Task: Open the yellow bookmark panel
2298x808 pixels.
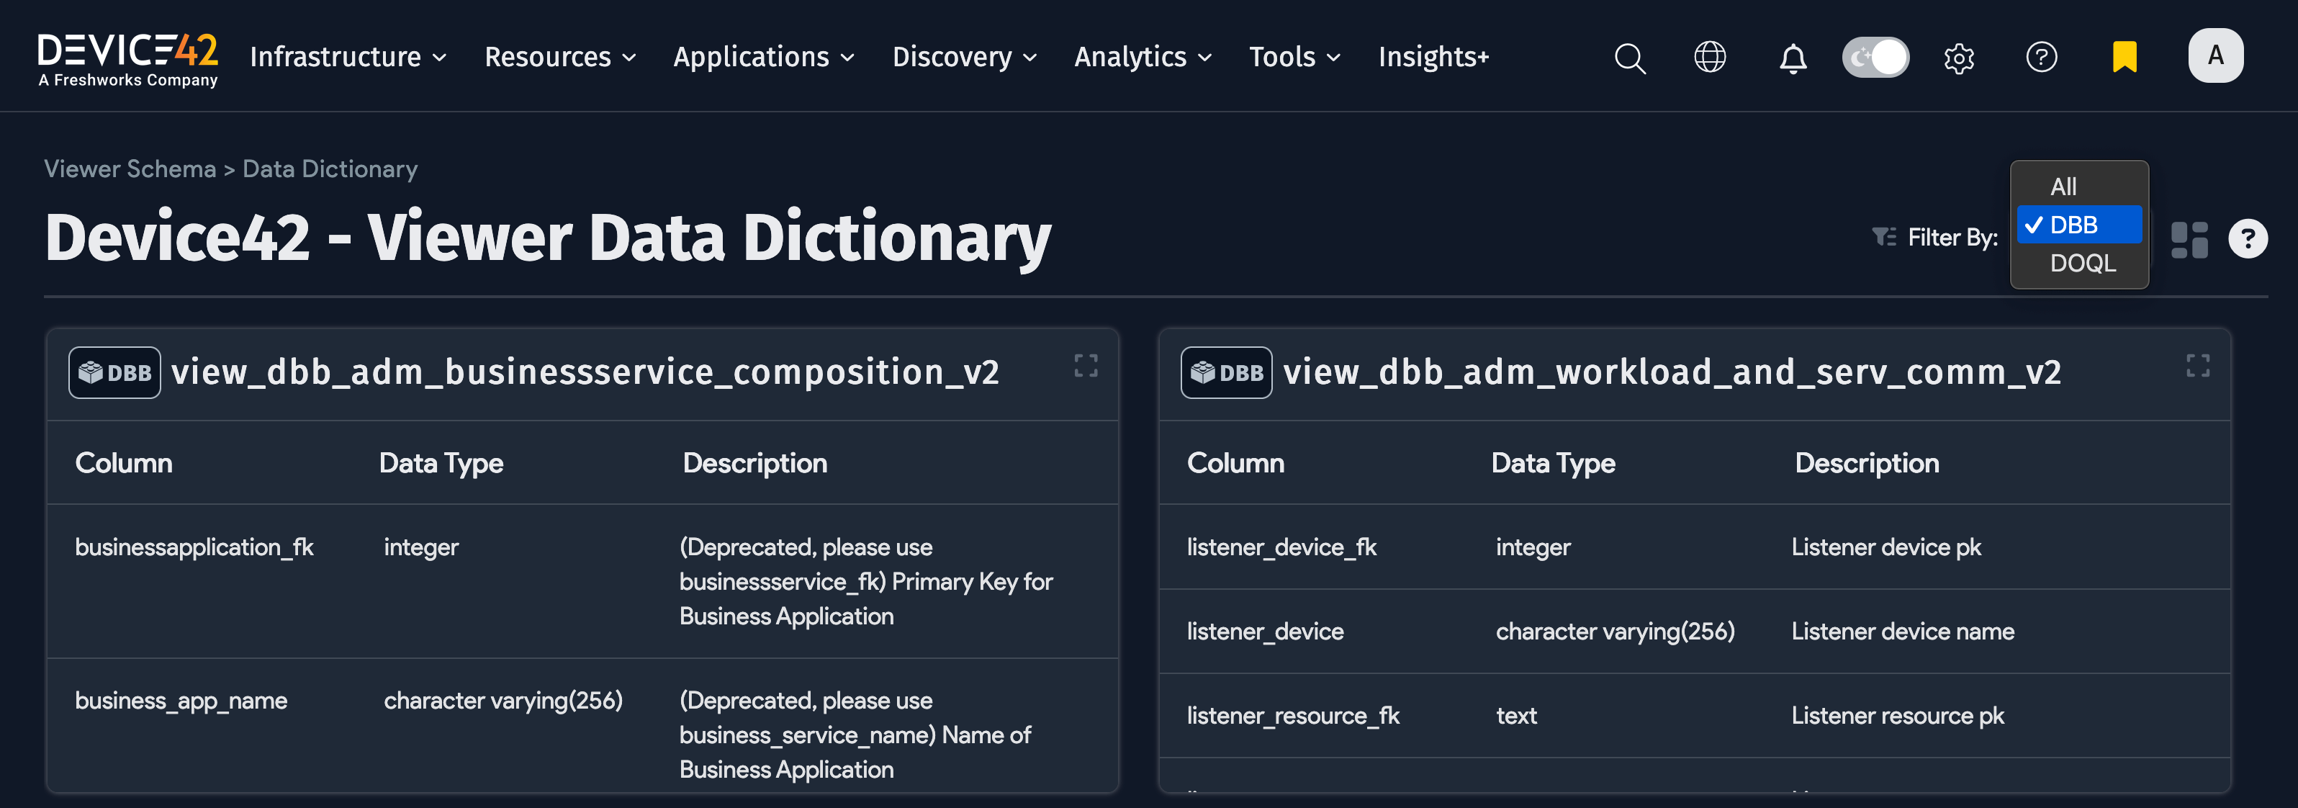Action: pyautogui.click(x=2124, y=57)
